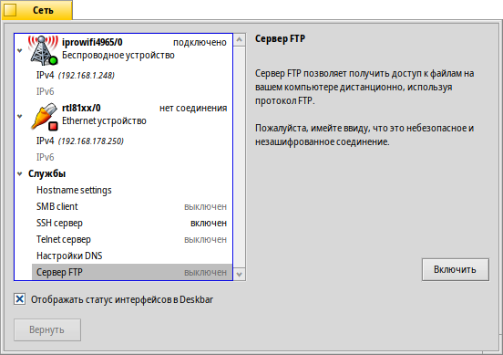The height and width of the screenshot is (355, 503).
Task: Click the wireless antenna icon of iprowifi4965/0
Action: [x=43, y=50]
